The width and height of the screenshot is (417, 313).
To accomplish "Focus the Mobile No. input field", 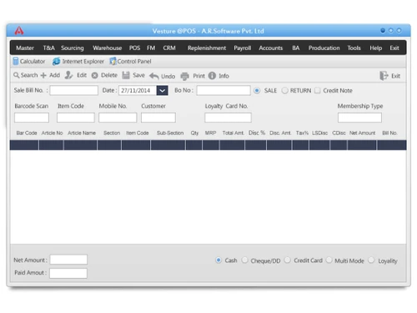I will (x=118, y=118).
